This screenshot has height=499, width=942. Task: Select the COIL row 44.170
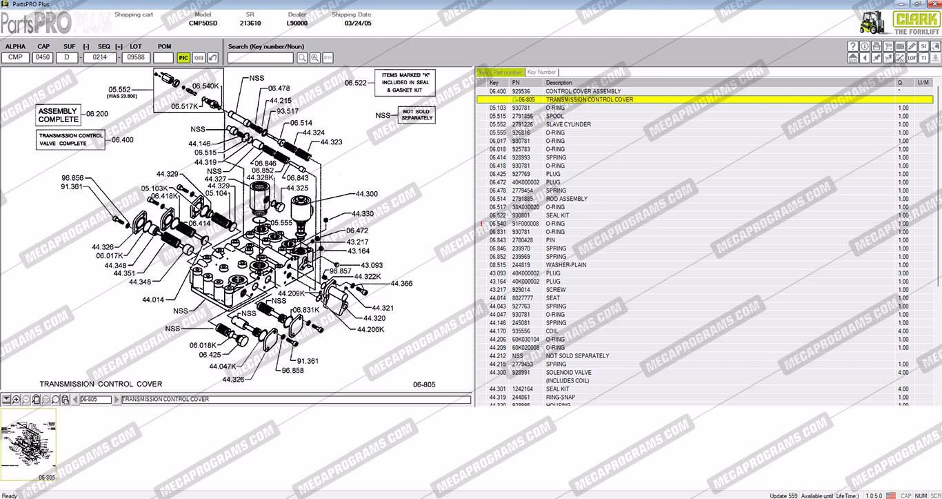coord(705,331)
